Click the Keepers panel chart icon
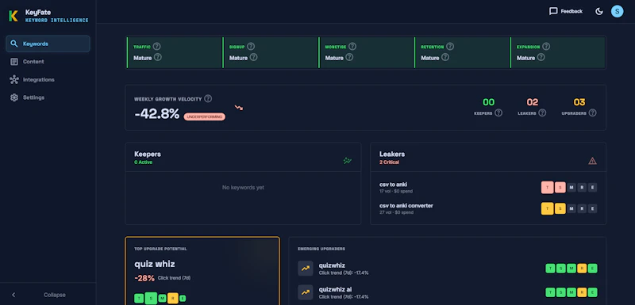635x305 pixels. 348,161
